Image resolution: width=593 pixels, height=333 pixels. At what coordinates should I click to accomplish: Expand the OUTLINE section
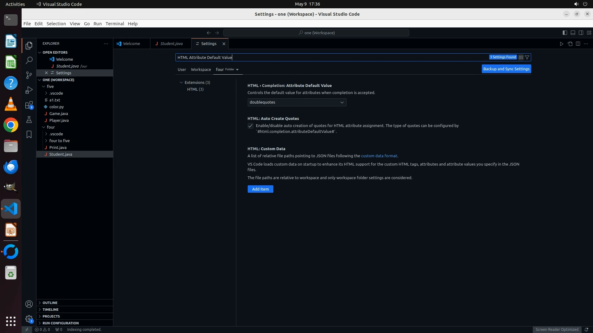pyautogui.click(x=50, y=303)
